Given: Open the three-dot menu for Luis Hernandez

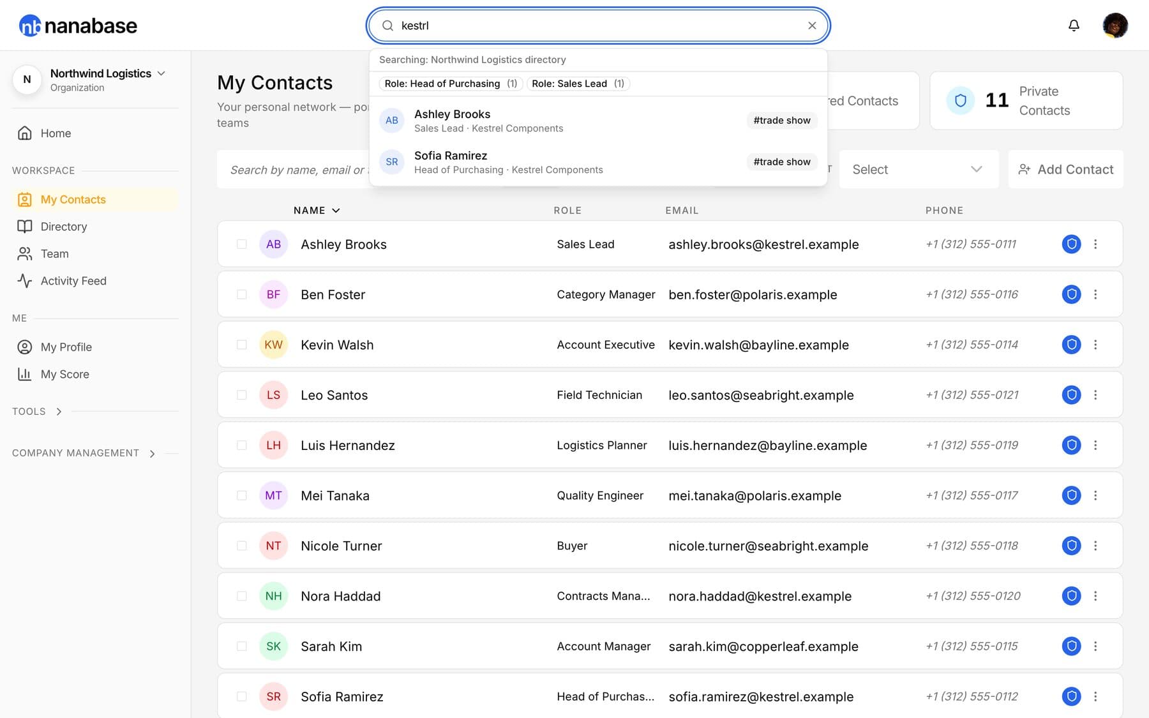Looking at the screenshot, I should pyautogui.click(x=1095, y=445).
